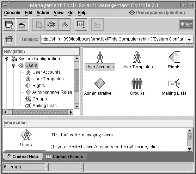Click navigation scrollbar up arrow

pyautogui.click(x=76, y=58)
